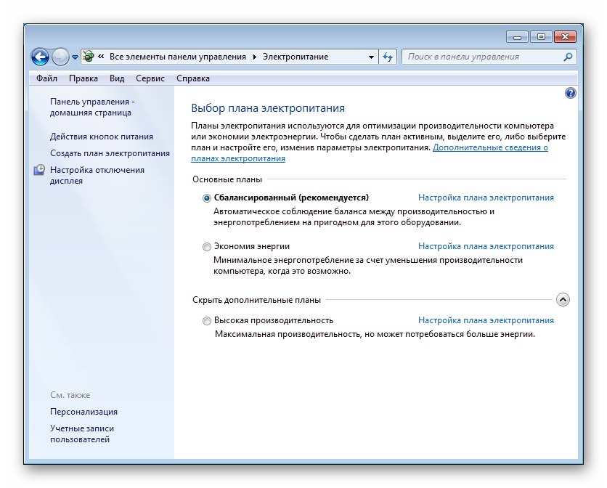Go to 'Панель управления - домашняя страница'
The height and width of the screenshot is (488, 607).
92,107
